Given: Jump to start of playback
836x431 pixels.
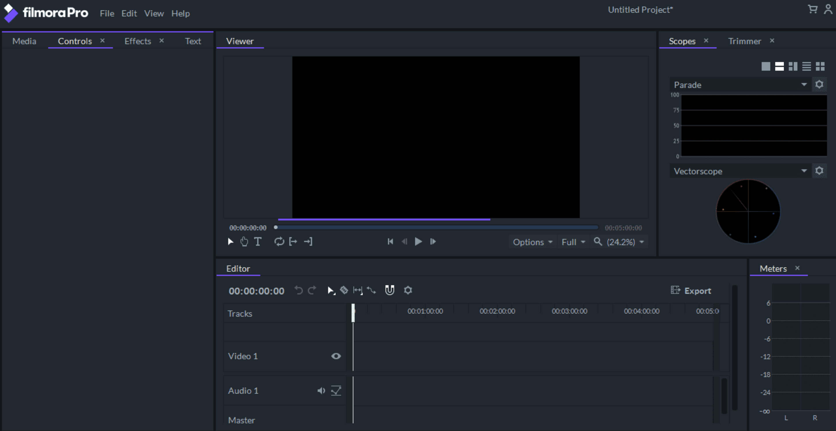Looking at the screenshot, I should (391, 241).
